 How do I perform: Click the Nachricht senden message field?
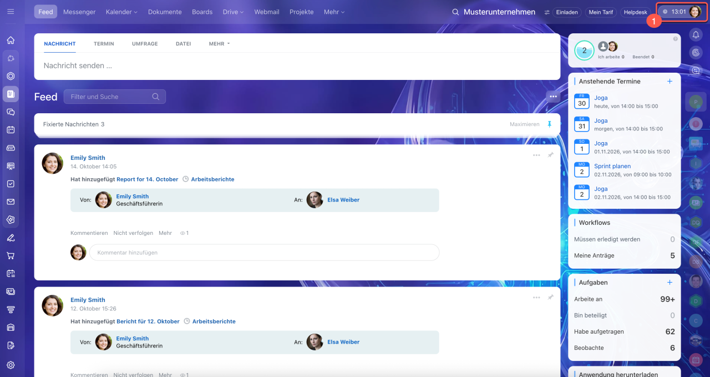[297, 66]
